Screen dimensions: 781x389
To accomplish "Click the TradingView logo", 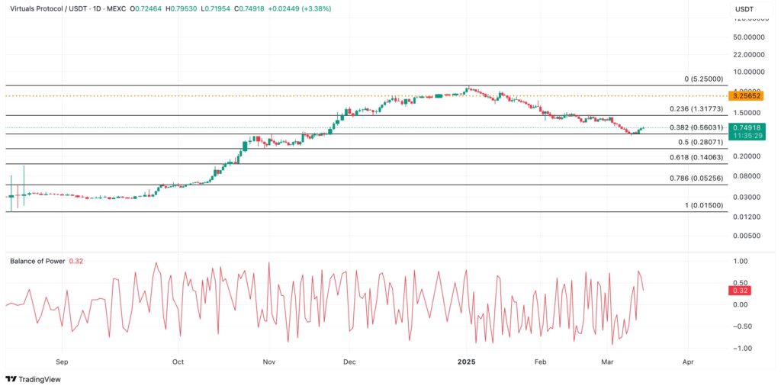I will point(33,379).
